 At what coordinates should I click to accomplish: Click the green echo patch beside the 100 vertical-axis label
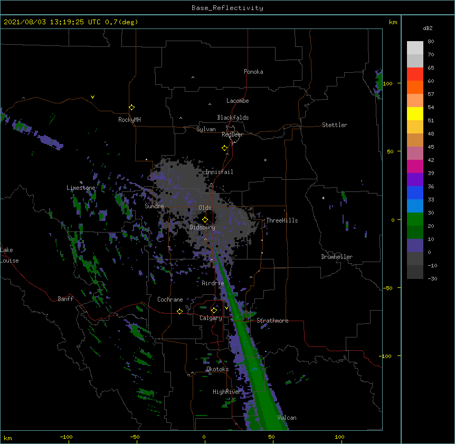click(x=378, y=83)
